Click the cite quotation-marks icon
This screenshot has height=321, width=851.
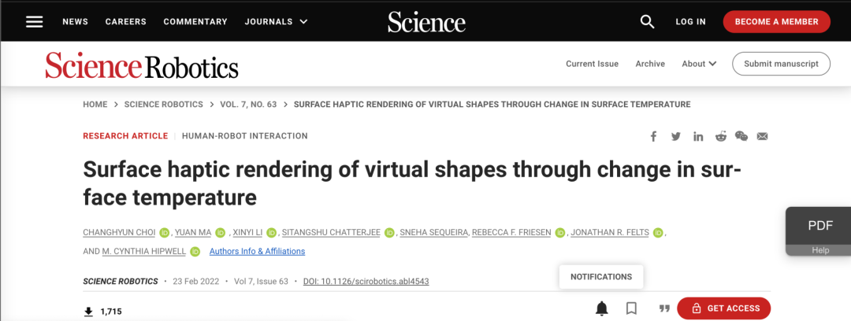(663, 308)
